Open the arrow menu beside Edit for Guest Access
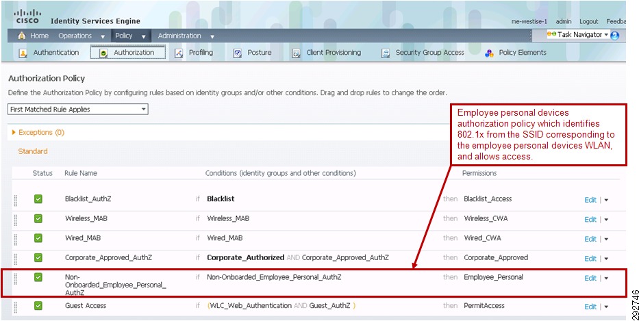 pyautogui.click(x=606, y=307)
